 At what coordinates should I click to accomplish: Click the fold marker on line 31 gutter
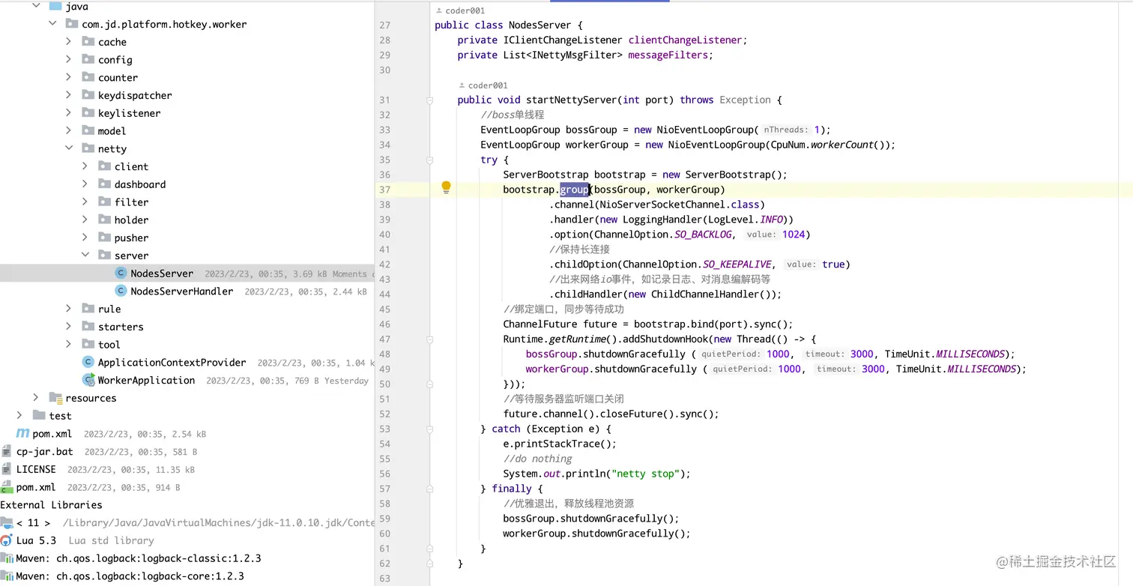tap(429, 100)
